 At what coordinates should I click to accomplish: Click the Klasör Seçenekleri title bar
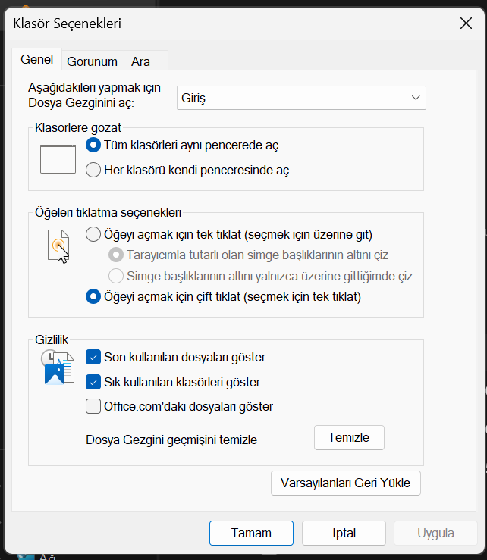[228, 23]
